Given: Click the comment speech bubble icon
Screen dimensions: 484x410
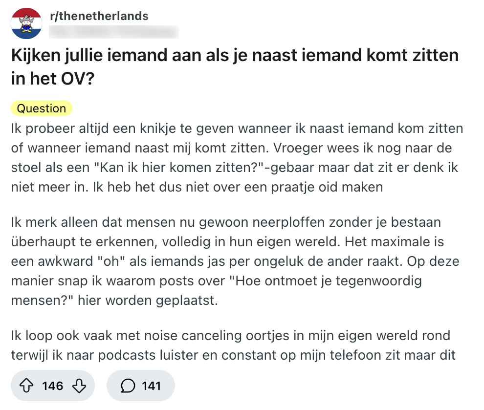Looking at the screenshot, I should 128,386.
